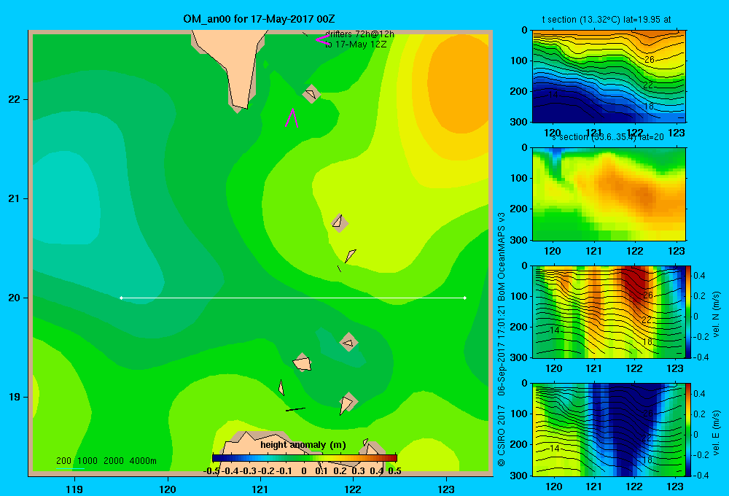Click the 'height anomaly (m)' legend label
Screen dimensions: 729x496
point(303,445)
